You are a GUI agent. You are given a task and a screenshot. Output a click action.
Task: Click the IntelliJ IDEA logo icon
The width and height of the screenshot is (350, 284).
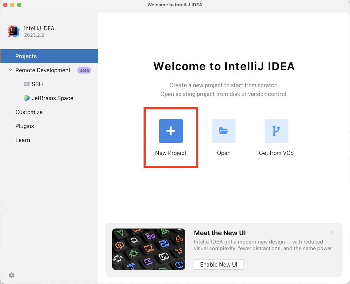[13, 31]
